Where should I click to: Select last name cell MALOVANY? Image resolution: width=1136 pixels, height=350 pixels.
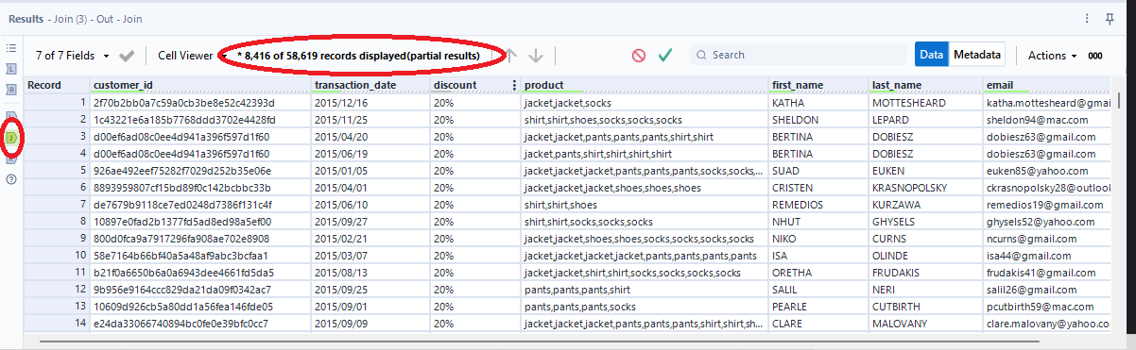tap(925, 324)
